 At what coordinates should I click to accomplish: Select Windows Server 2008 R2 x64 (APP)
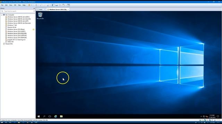click(18, 21)
